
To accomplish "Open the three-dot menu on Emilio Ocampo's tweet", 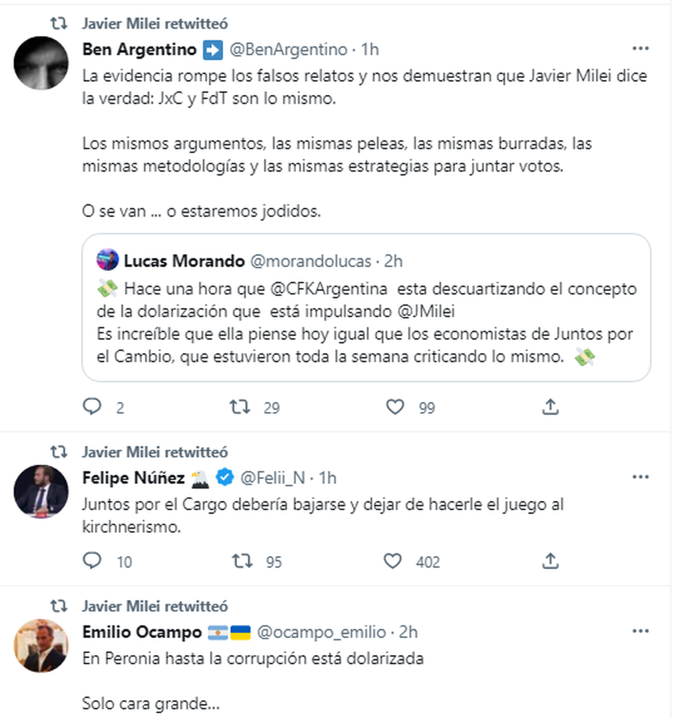I will tap(641, 631).
